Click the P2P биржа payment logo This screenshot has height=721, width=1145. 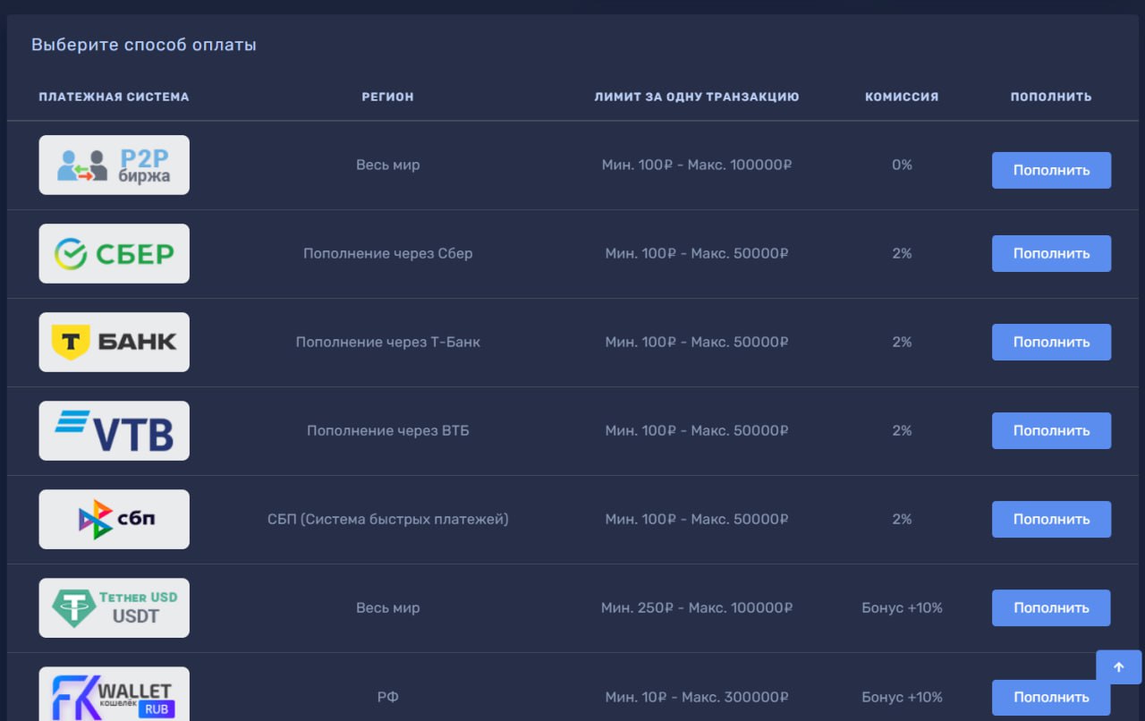tap(114, 165)
